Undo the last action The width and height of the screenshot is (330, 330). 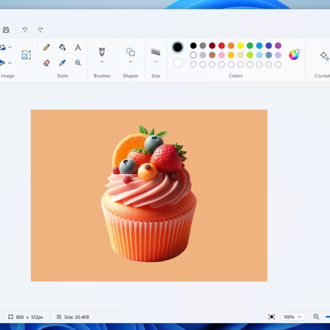click(25, 30)
